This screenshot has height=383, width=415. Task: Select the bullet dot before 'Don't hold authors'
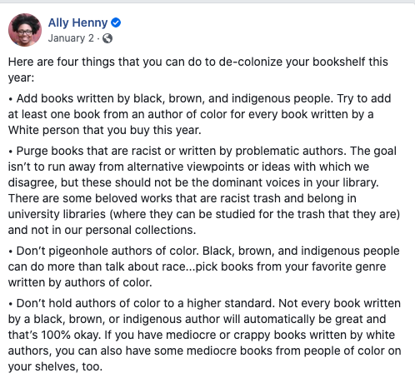coord(11,304)
